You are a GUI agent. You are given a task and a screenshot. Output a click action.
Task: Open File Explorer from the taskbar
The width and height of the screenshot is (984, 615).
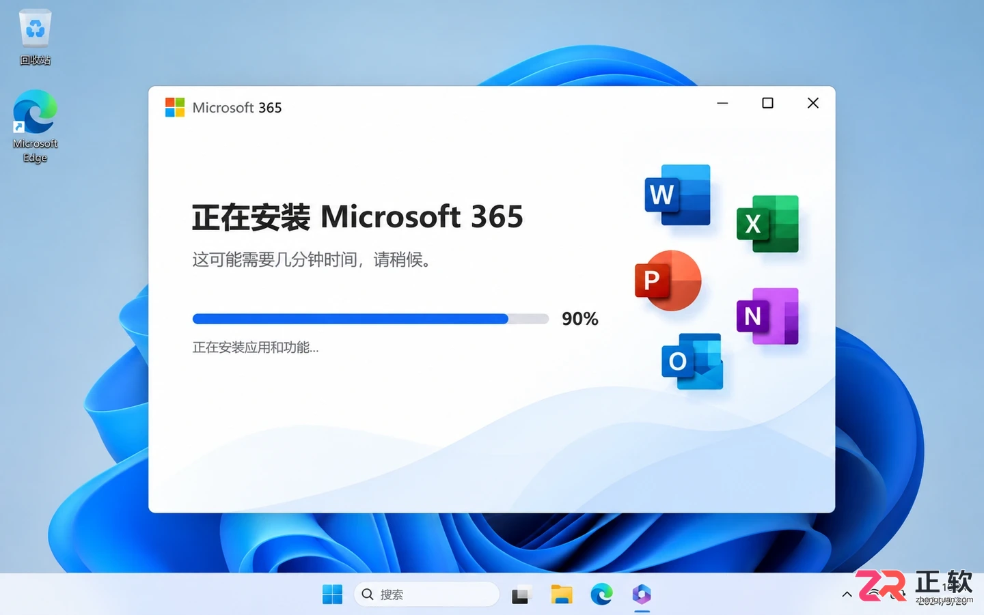pos(562,595)
